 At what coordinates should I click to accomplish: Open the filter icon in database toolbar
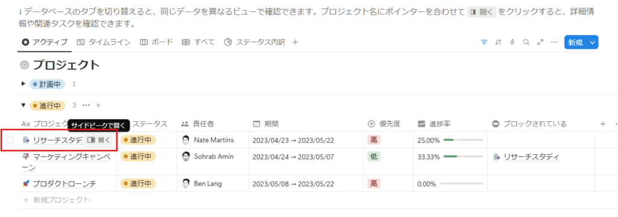(x=484, y=42)
